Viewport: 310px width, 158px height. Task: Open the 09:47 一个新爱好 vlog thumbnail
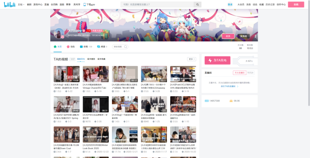pos(125,104)
